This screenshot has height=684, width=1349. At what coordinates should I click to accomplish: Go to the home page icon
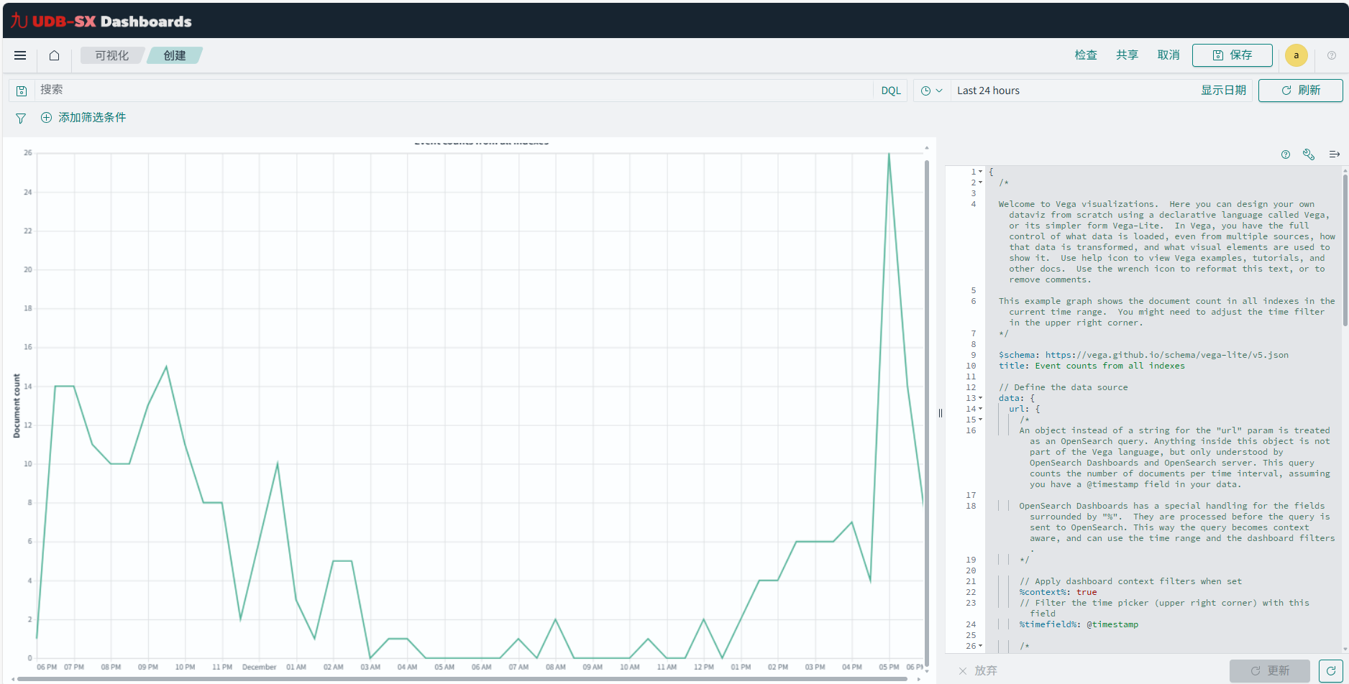coord(54,55)
